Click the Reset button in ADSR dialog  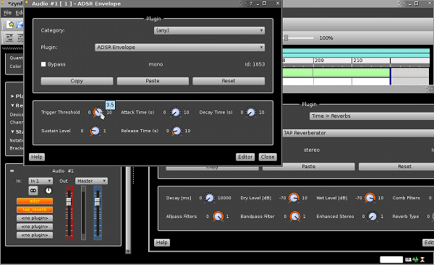229,81
